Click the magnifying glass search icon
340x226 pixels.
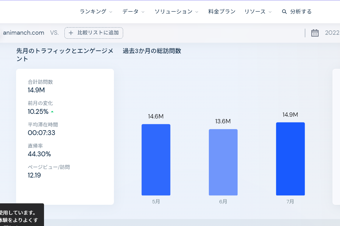point(284,12)
